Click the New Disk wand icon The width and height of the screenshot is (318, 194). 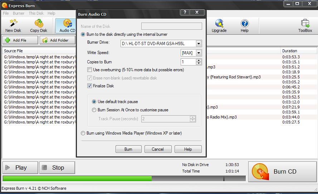(x=13, y=23)
